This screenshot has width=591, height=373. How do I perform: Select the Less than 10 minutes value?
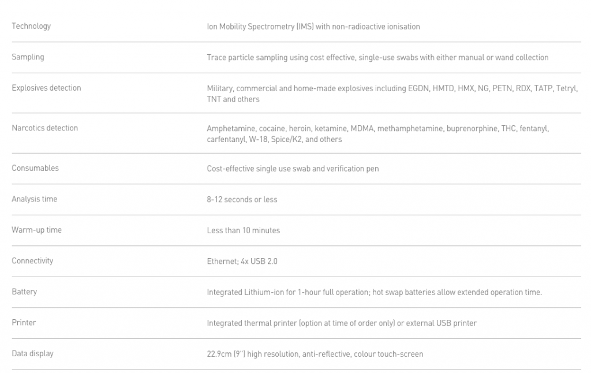[243, 230]
